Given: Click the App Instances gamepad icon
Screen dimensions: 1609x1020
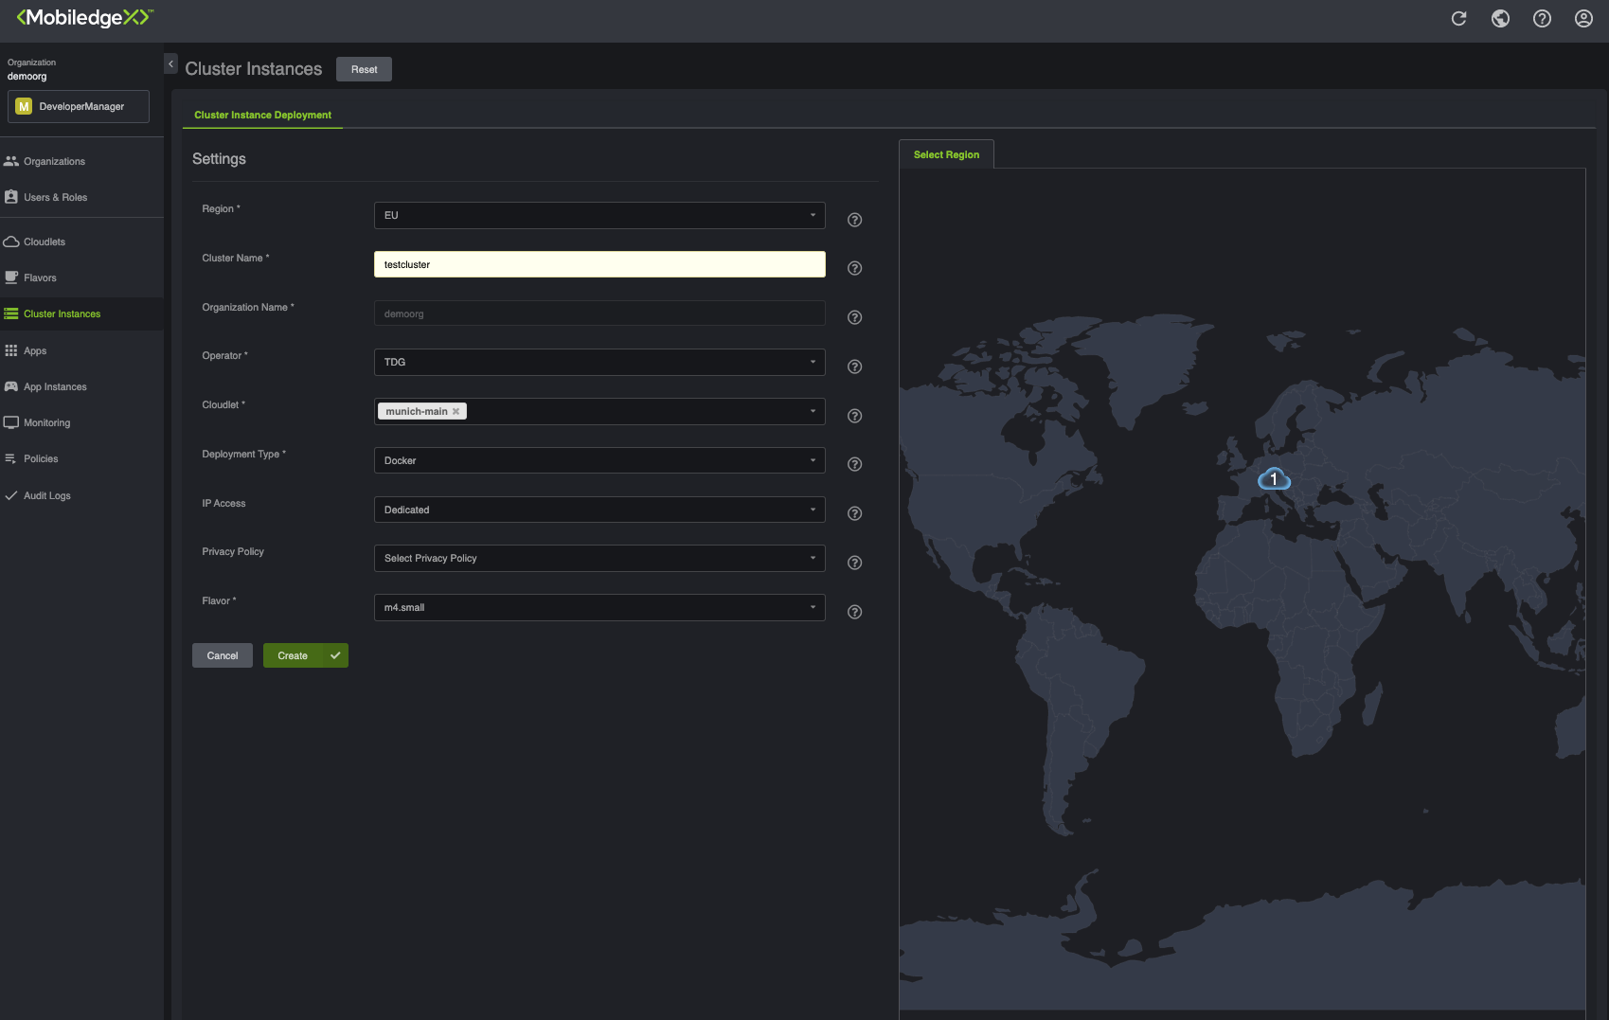Looking at the screenshot, I should pyautogui.click(x=11, y=386).
